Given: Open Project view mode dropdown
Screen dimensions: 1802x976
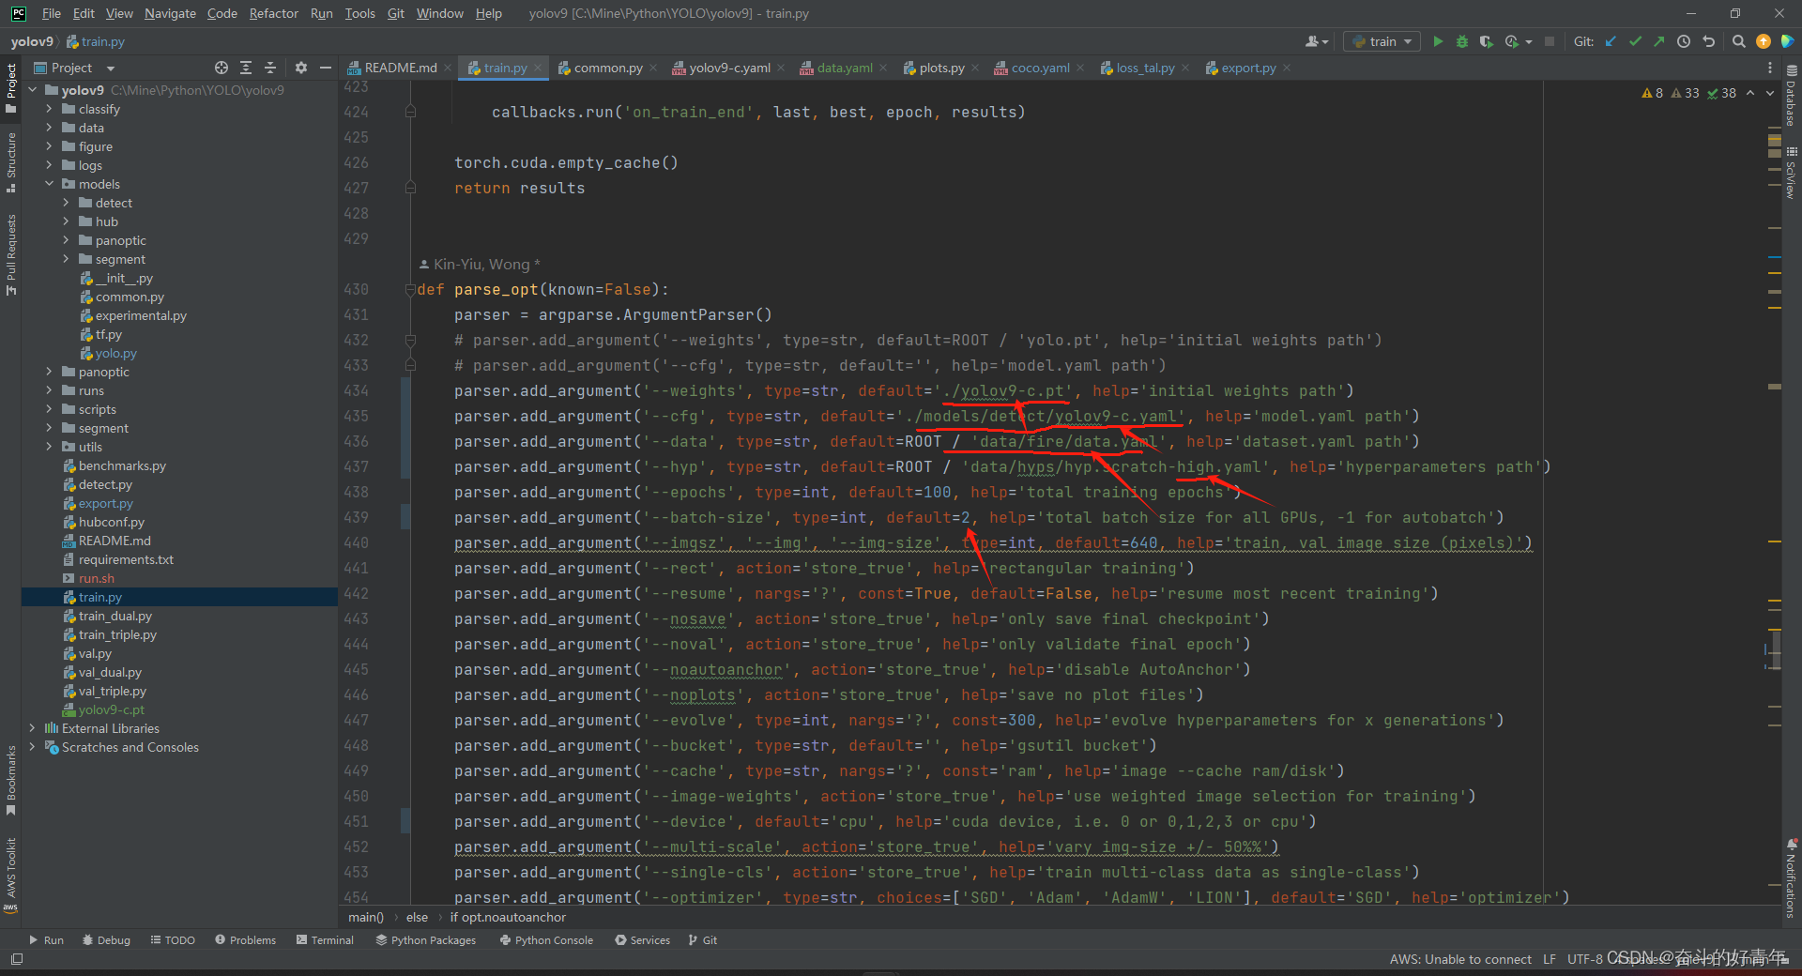Looking at the screenshot, I should (110, 68).
